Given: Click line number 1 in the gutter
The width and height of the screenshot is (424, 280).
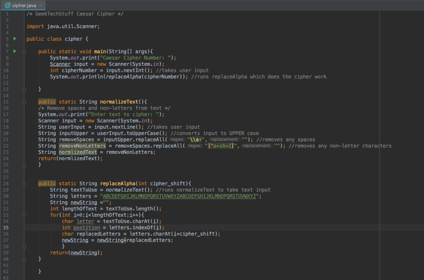Looking at the screenshot, I should (7, 14).
